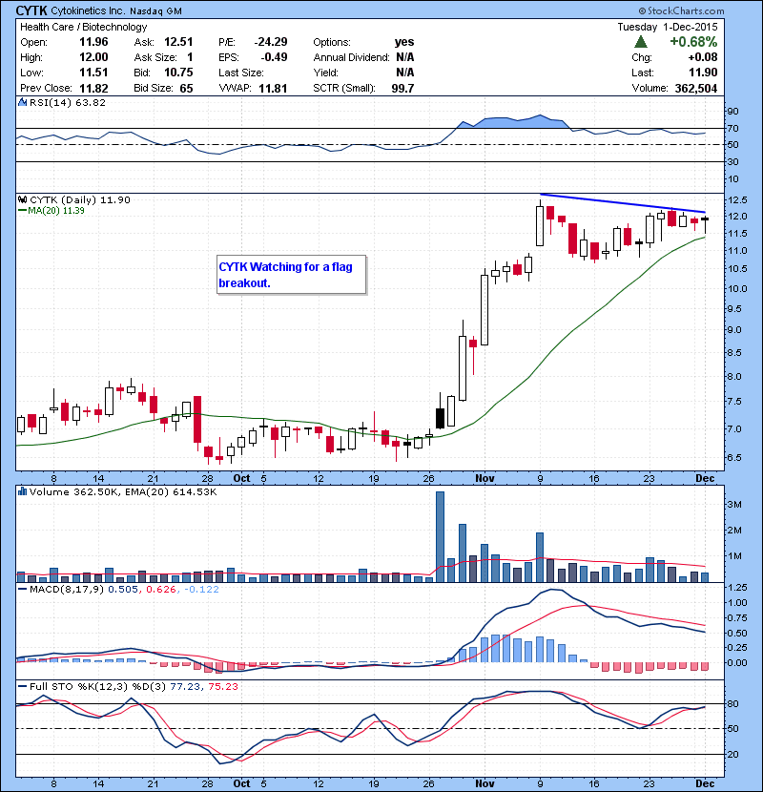Click the Options value yes
The width and height of the screenshot is (763, 792).
click(x=404, y=42)
